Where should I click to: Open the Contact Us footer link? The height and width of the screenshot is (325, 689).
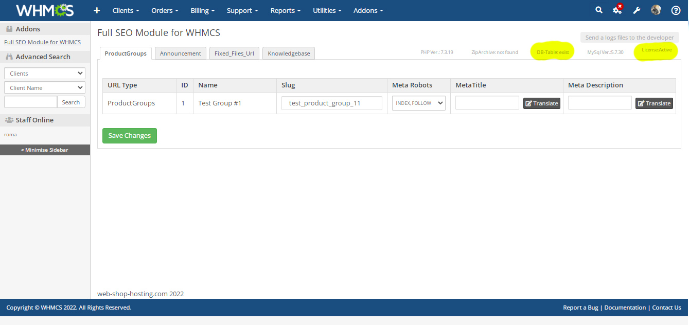click(666, 308)
